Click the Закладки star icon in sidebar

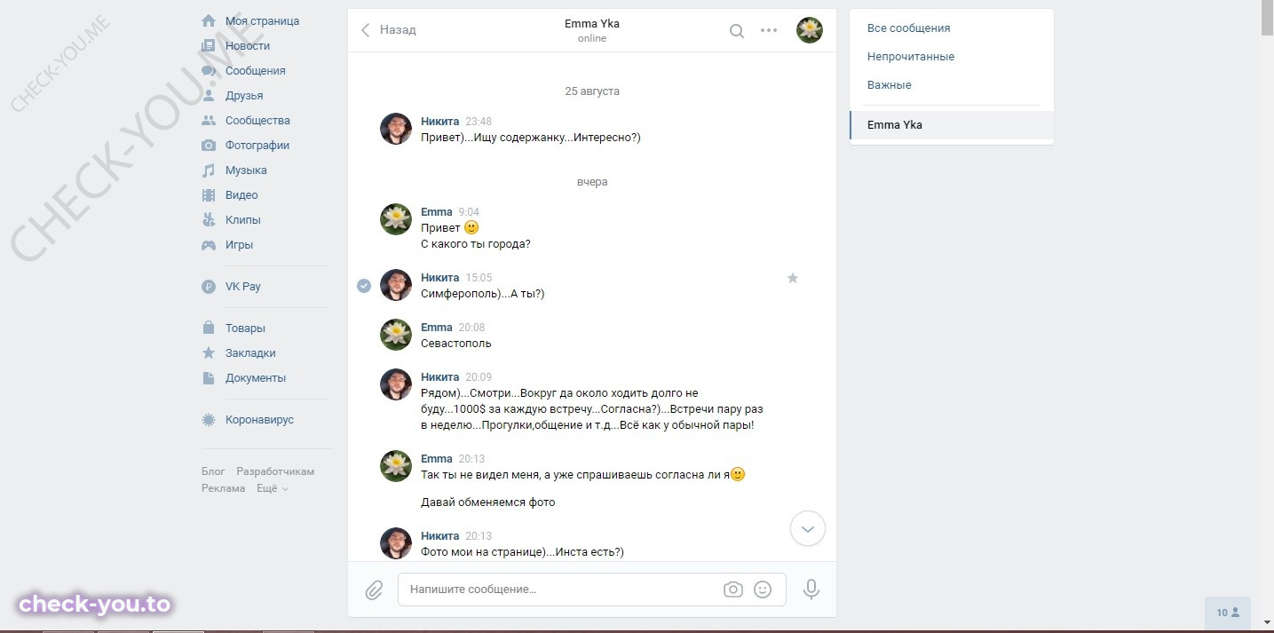pyautogui.click(x=209, y=352)
